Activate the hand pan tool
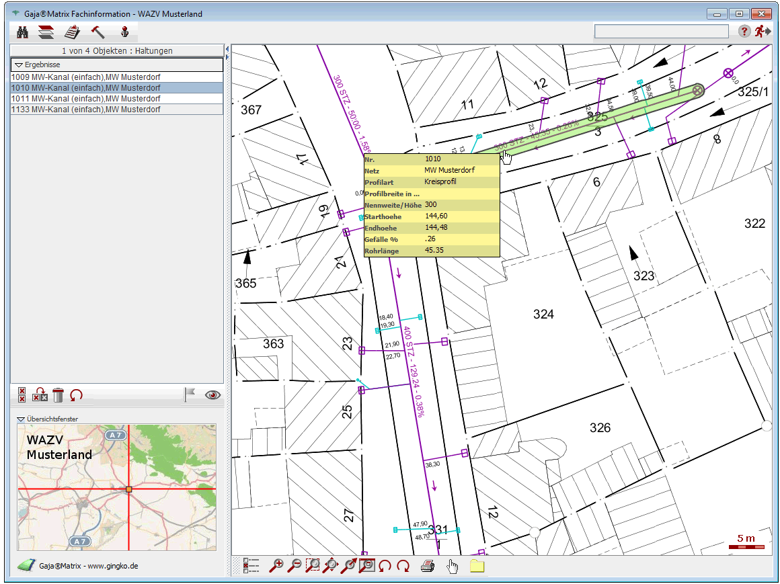 tap(453, 566)
